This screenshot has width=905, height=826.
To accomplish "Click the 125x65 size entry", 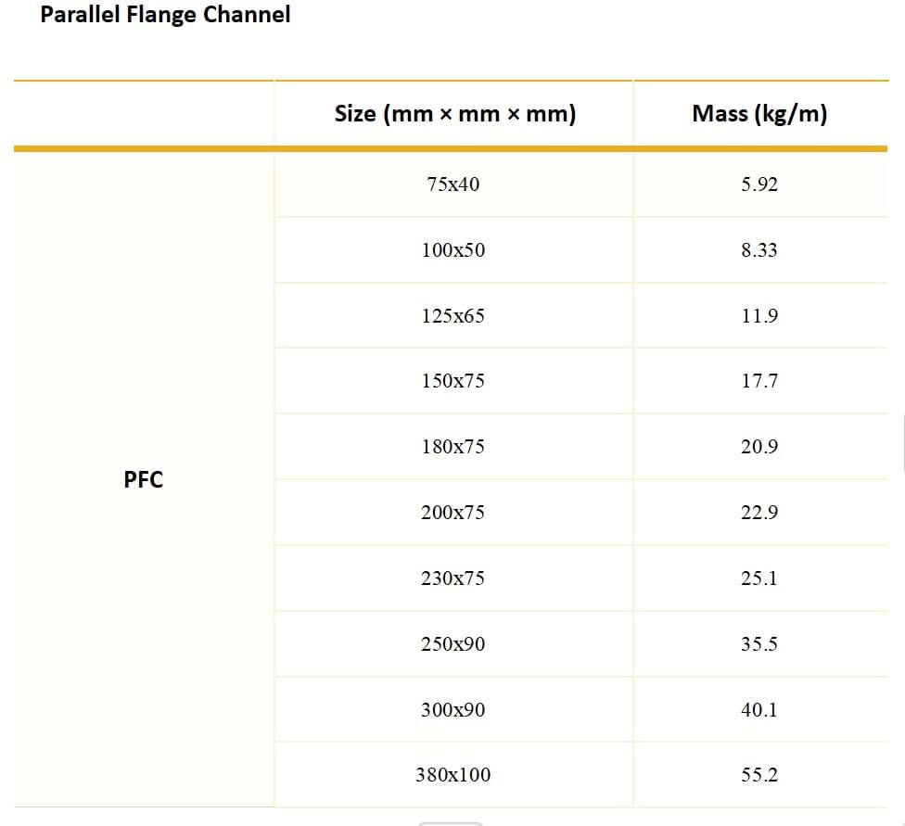I will (x=453, y=316).
